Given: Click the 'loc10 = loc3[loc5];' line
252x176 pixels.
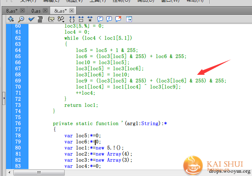Looking at the screenshot, I should [x=103, y=63].
